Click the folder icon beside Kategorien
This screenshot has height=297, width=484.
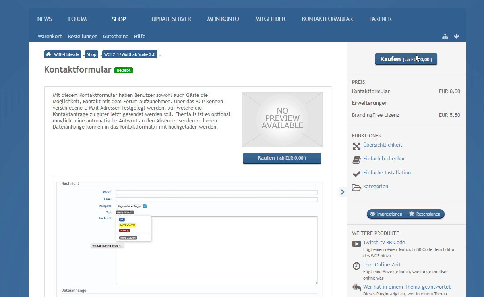pyautogui.click(x=356, y=187)
